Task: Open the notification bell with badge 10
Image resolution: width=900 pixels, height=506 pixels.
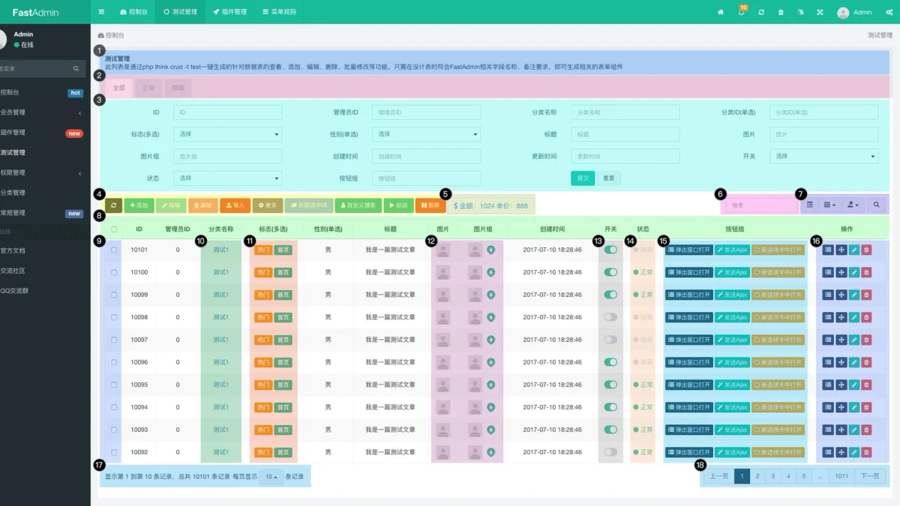Action: pyautogui.click(x=741, y=12)
